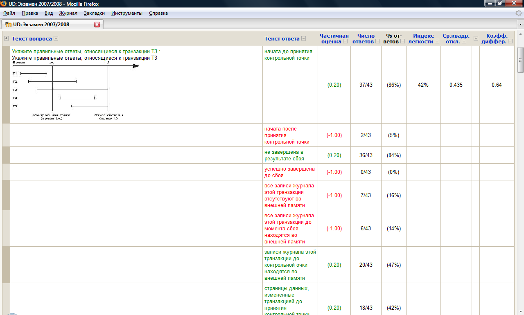
Task: Click answer count "37/43"
Action: [366, 85]
